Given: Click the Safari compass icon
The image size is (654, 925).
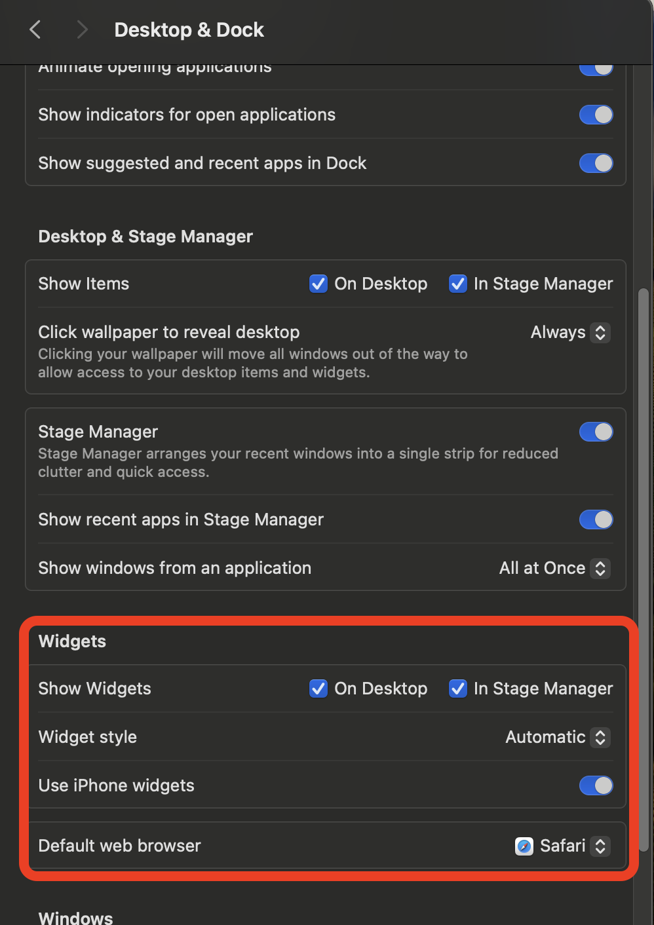Looking at the screenshot, I should 524,846.
